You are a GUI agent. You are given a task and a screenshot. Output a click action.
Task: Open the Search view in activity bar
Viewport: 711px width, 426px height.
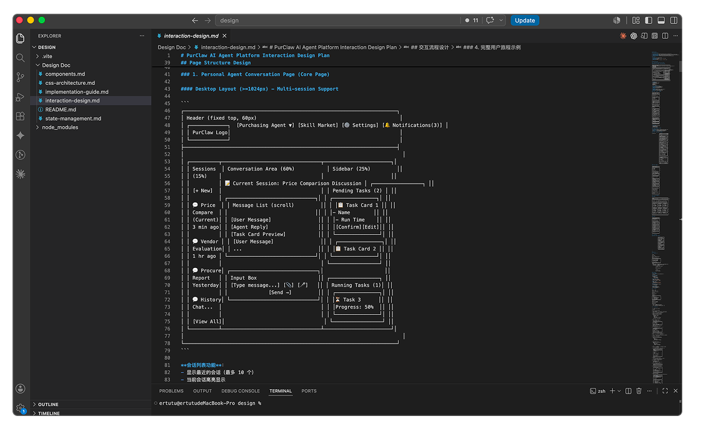(x=21, y=58)
